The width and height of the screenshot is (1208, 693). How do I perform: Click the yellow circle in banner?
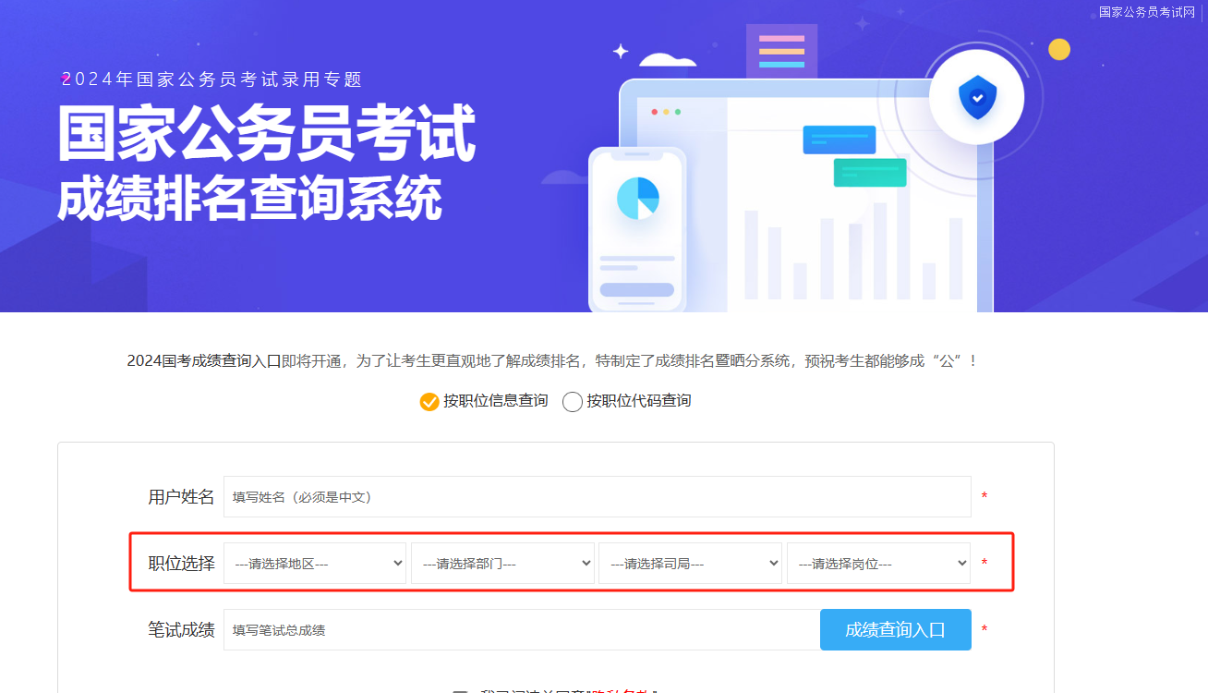[x=1059, y=49]
